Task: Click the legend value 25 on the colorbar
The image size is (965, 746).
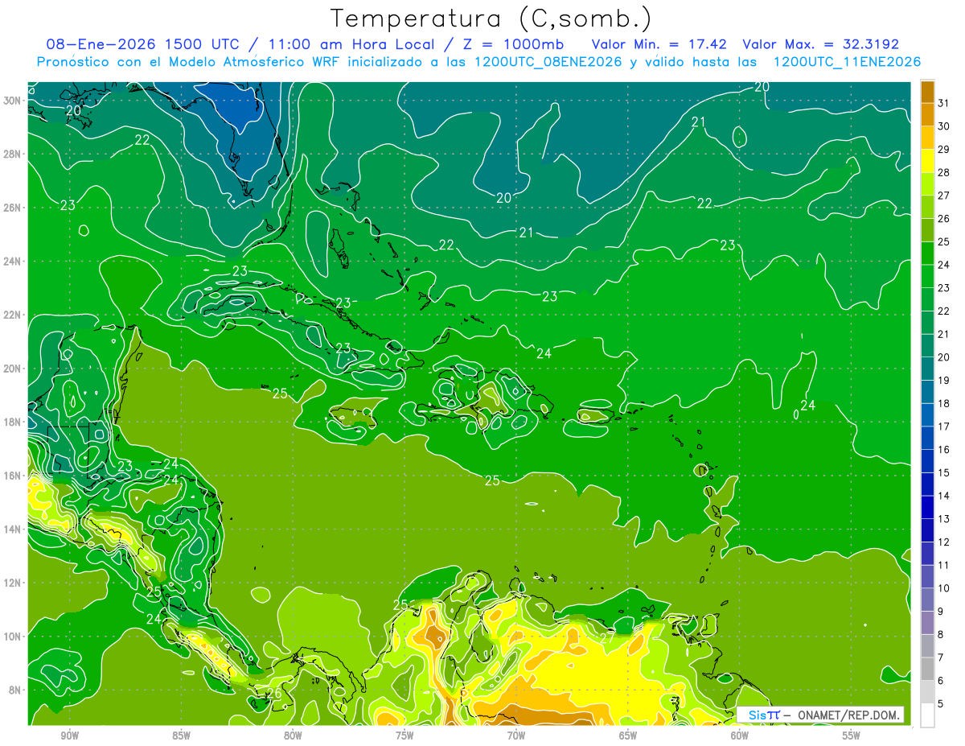Action: pyautogui.click(x=943, y=242)
